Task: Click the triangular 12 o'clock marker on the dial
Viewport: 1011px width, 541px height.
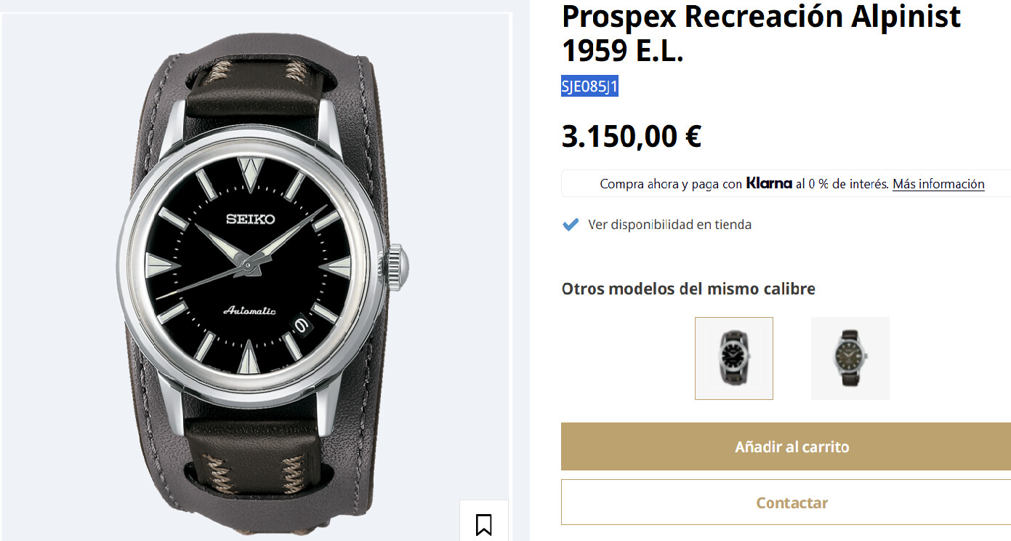Action: coord(249,172)
